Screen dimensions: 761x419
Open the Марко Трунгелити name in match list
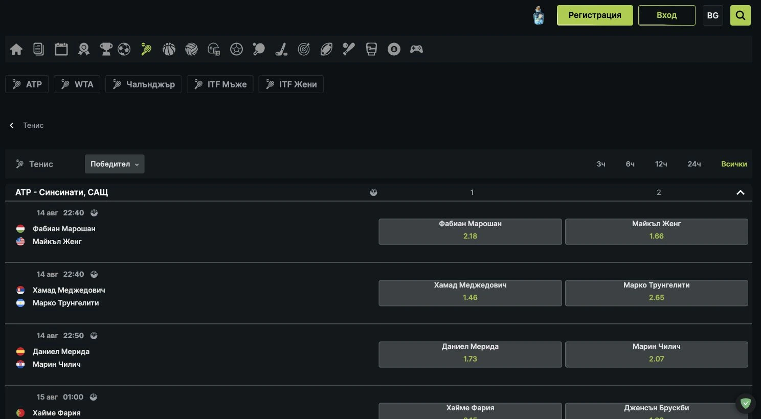point(66,303)
